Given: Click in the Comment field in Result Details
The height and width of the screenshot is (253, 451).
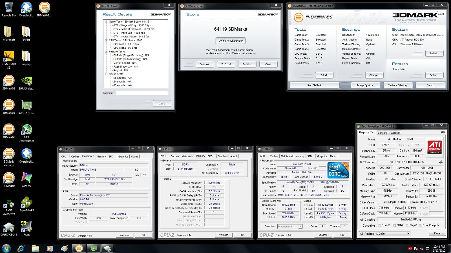Looking at the screenshot, I should 142,93.
